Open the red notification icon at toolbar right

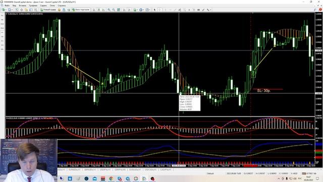click(320, 10)
